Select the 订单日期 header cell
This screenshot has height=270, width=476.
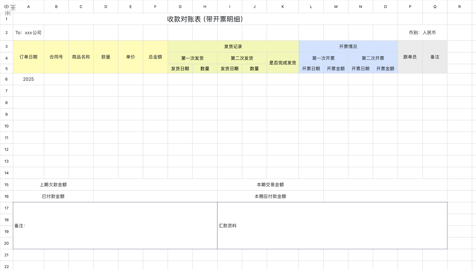(x=28, y=57)
